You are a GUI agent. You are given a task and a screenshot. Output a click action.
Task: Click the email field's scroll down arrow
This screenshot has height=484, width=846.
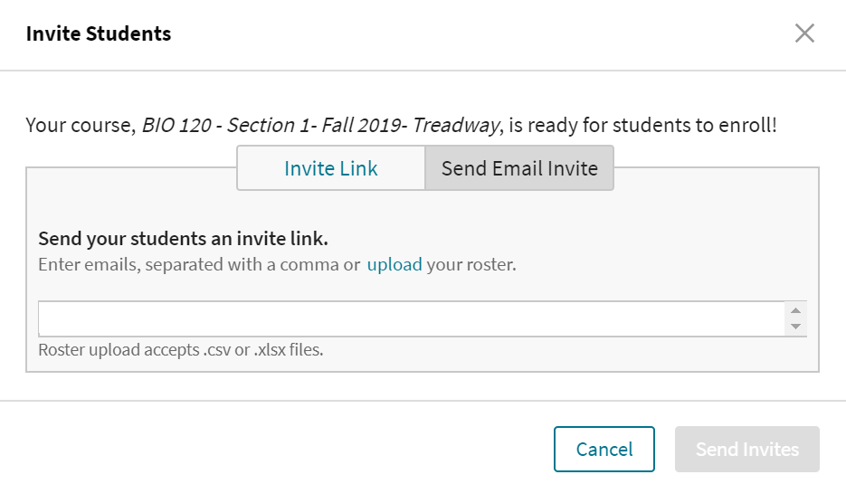point(795,327)
